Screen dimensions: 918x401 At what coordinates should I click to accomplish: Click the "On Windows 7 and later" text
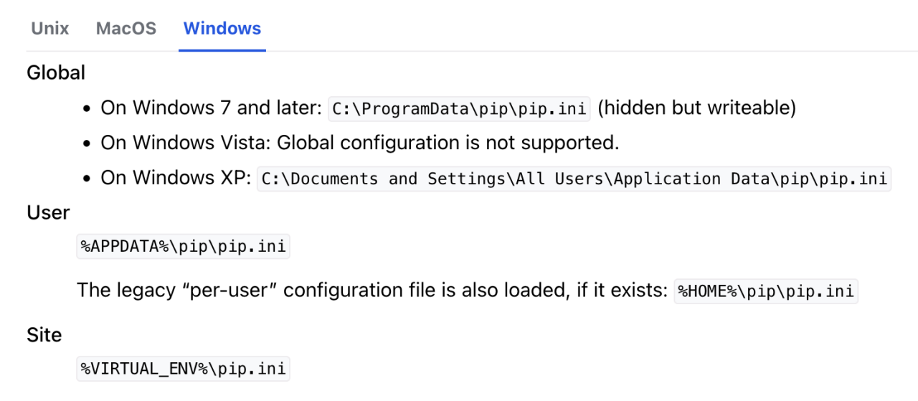point(212,108)
